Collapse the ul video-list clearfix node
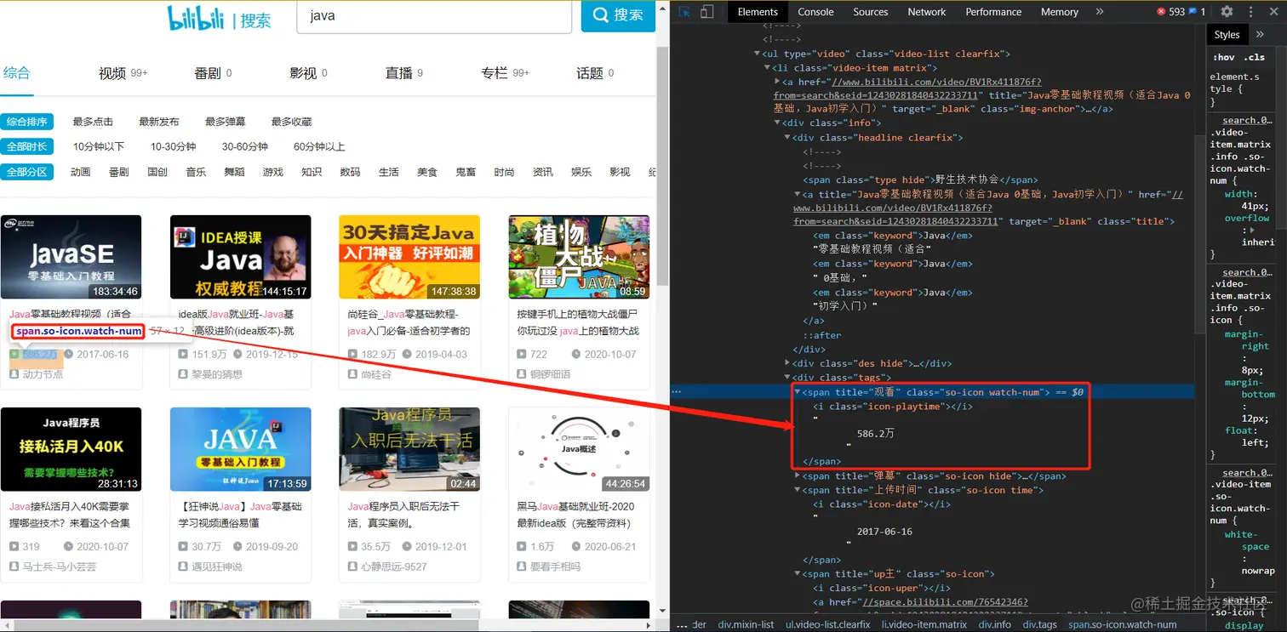Screen dimensions: 1287x632 click(757, 54)
